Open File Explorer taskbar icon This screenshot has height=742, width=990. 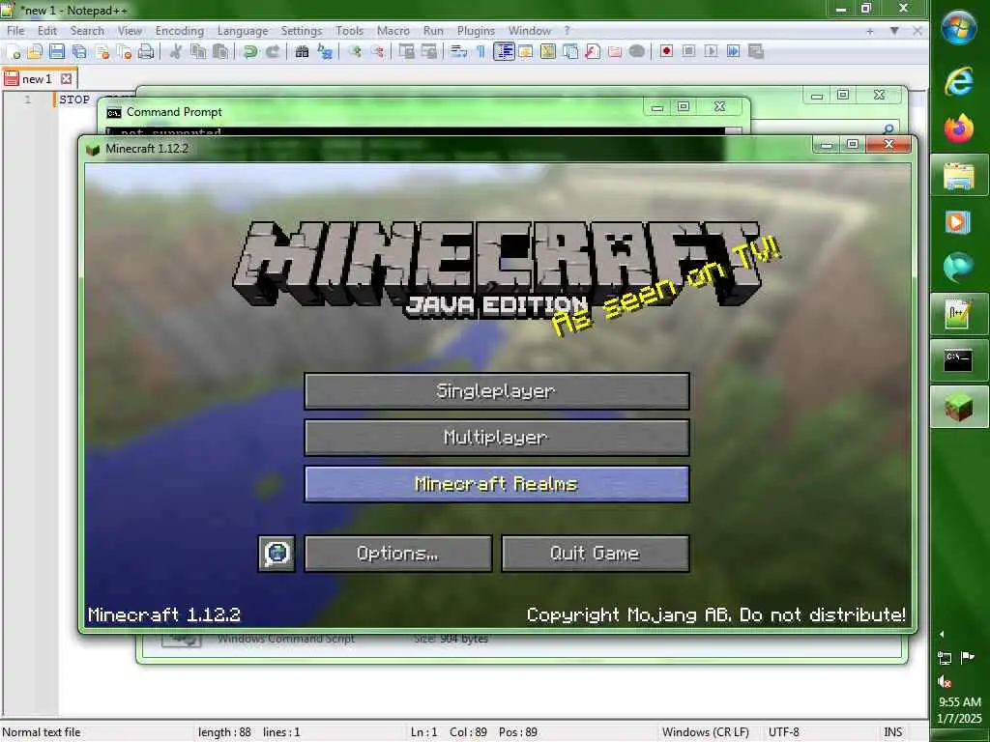[959, 175]
